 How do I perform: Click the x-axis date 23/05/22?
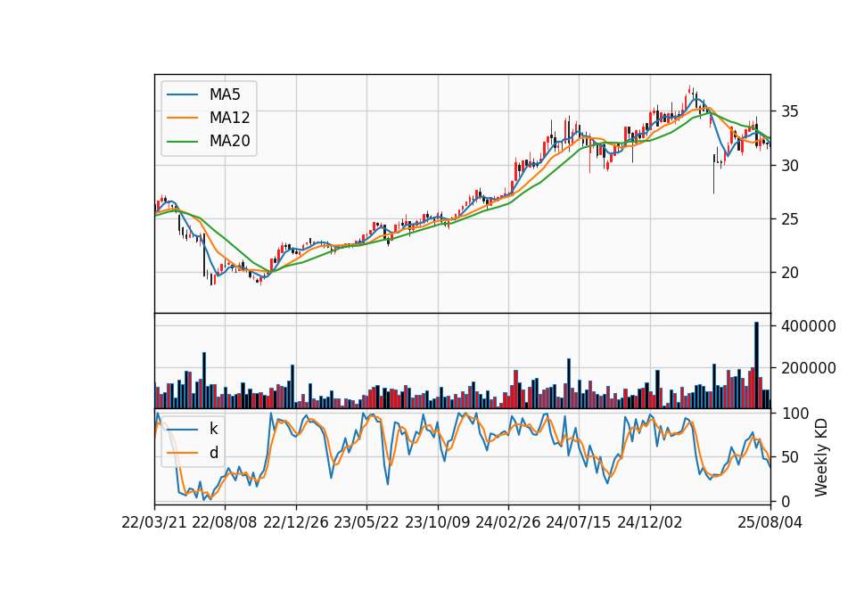coord(366,522)
